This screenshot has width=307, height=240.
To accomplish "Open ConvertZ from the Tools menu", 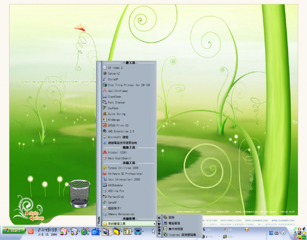I will 129,74.
